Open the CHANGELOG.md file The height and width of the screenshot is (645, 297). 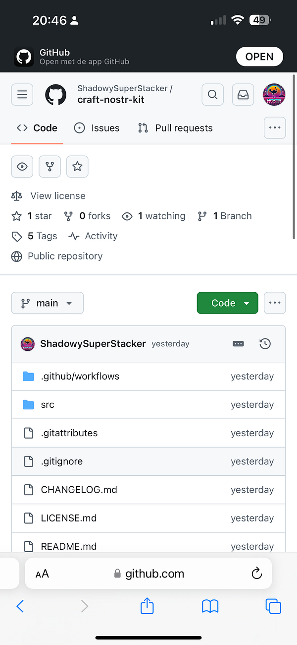(x=79, y=490)
